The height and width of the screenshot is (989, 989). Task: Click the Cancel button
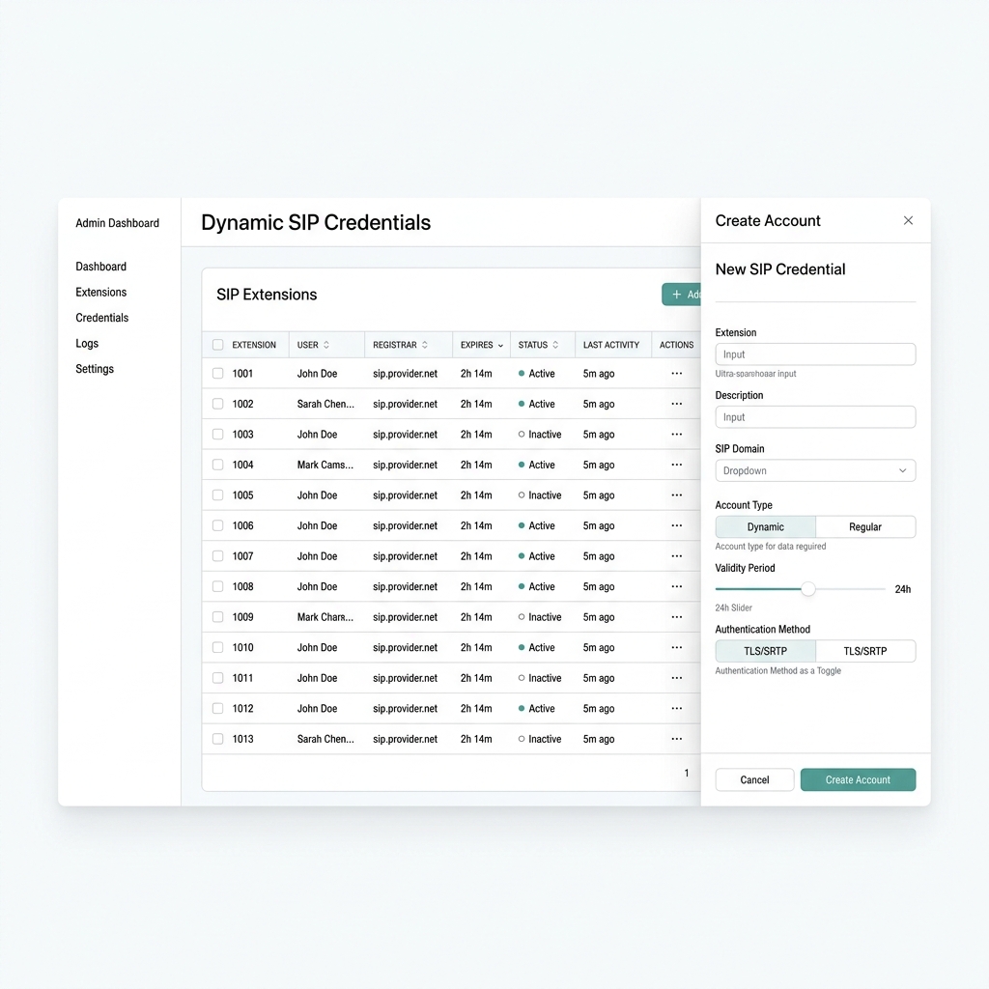(754, 779)
